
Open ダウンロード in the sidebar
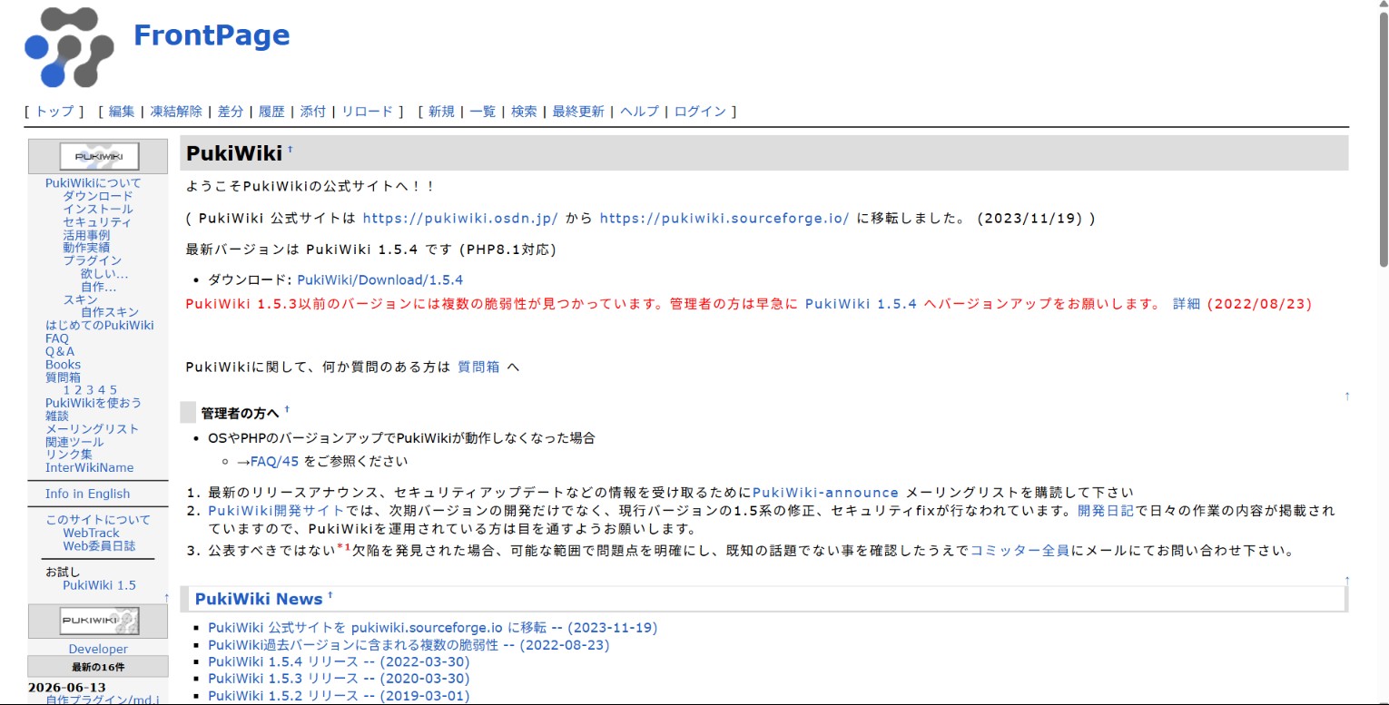click(x=98, y=196)
